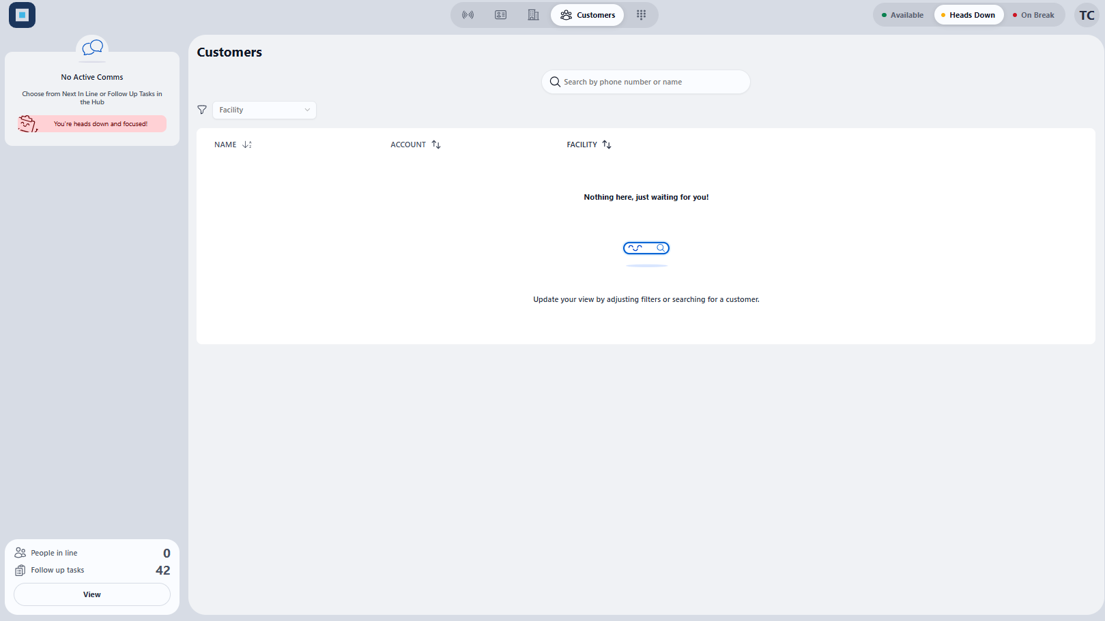Set status to Available
This screenshot has height=621, width=1105.
click(x=902, y=15)
